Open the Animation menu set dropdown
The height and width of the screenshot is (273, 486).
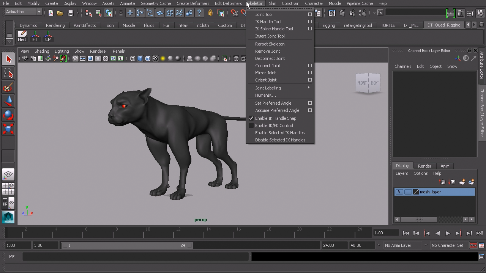[24, 12]
